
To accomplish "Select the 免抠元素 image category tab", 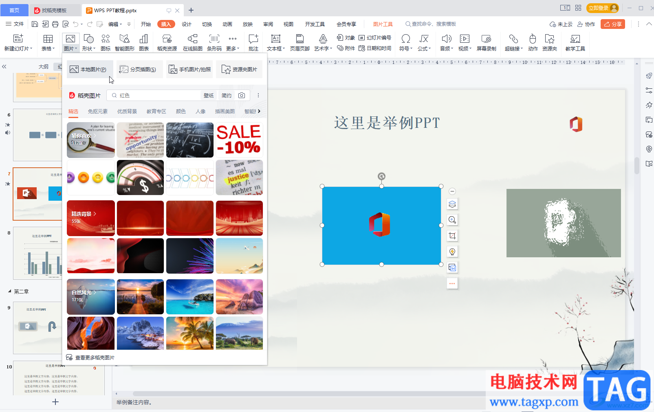I will tap(98, 112).
